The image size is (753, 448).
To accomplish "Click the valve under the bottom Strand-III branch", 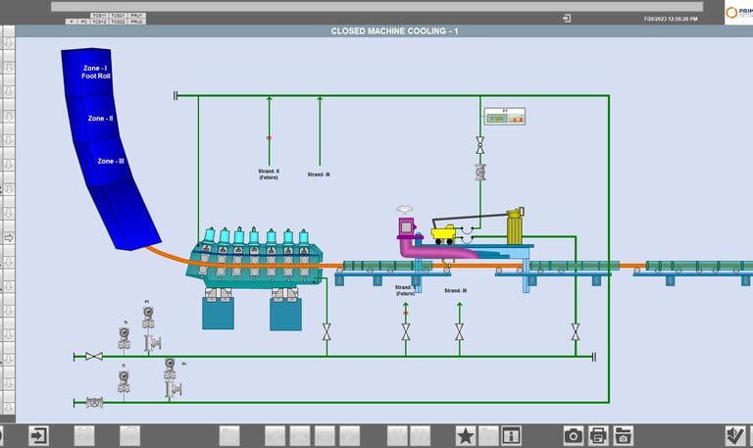I will tap(459, 331).
